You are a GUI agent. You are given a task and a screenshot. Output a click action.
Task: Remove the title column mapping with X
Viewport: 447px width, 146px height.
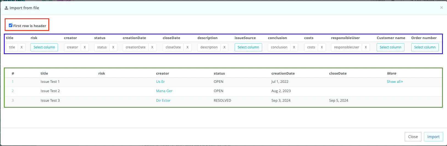pyautogui.click(x=21, y=47)
